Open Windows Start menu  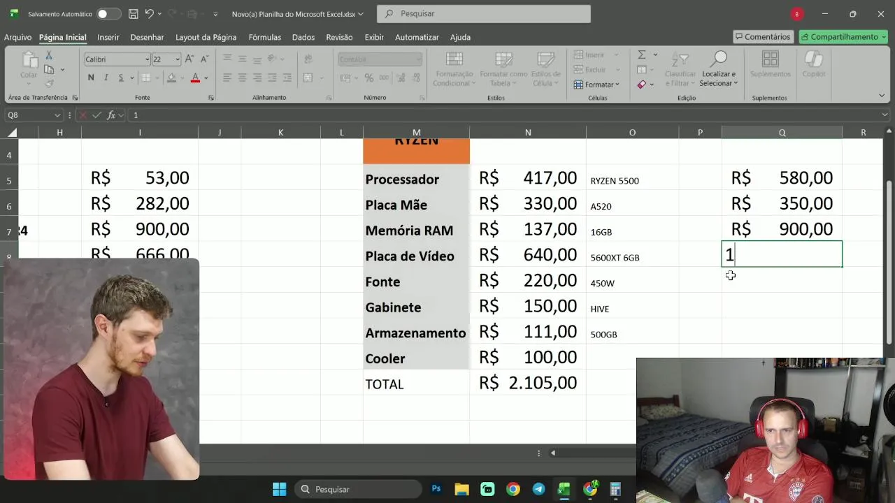tap(279, 489)
